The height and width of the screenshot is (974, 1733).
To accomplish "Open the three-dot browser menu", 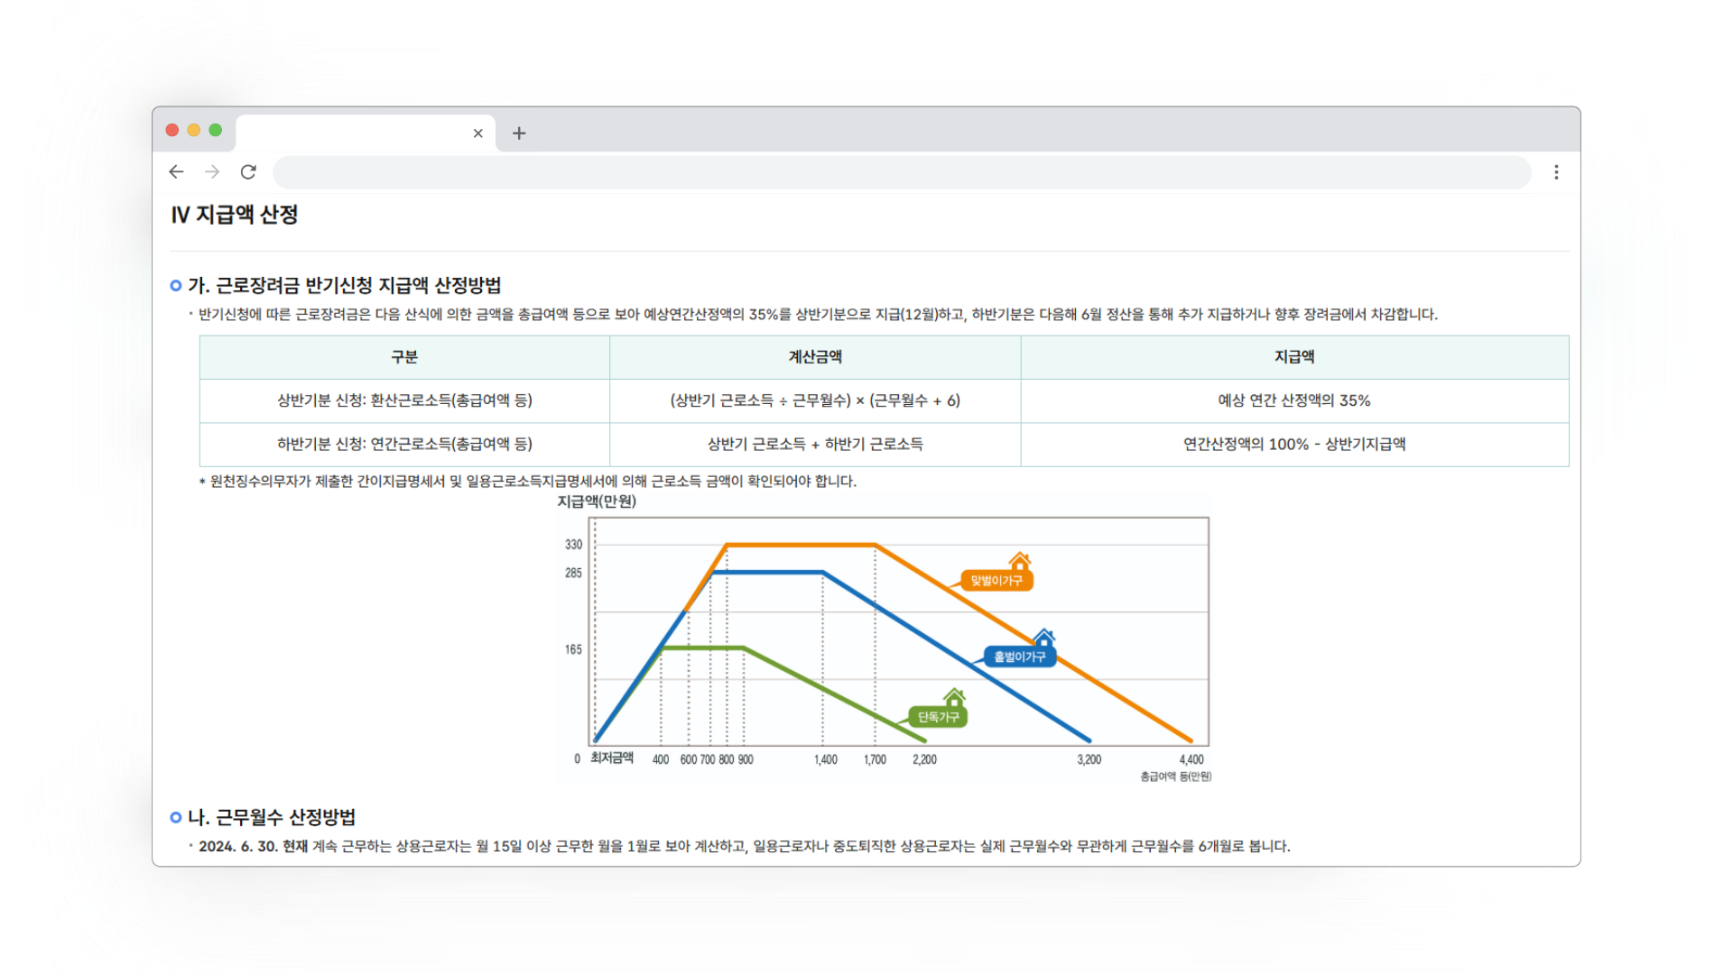I will (1556, 171).
